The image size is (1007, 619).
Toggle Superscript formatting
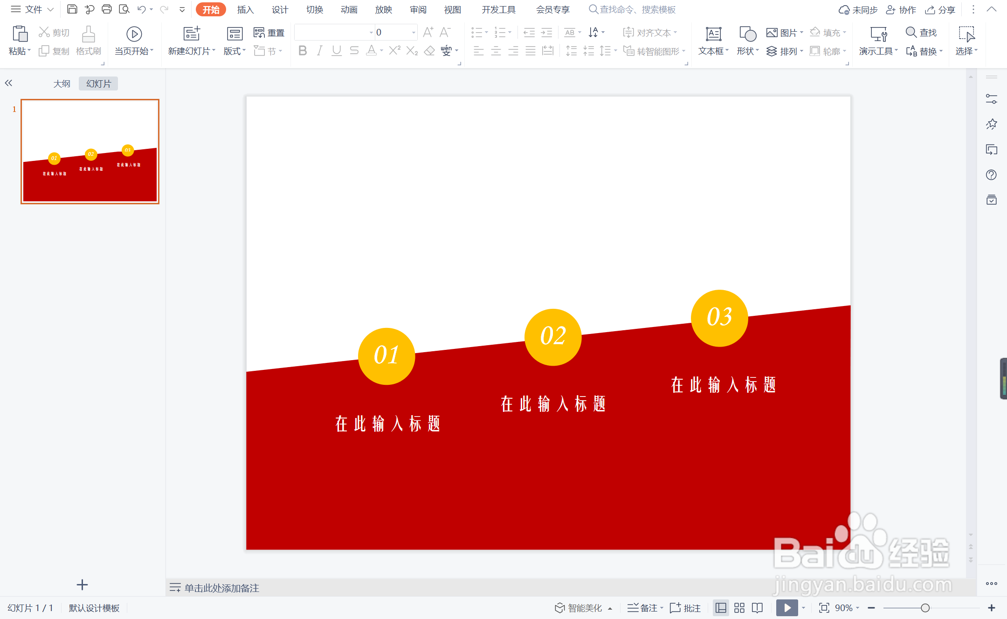coord(394,51)
